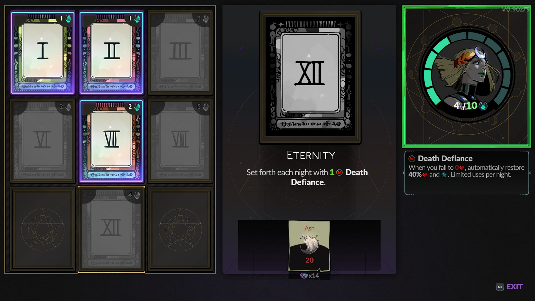
Task: Toggle the active Arcana card VII
Action: click(x=112, y=141)
